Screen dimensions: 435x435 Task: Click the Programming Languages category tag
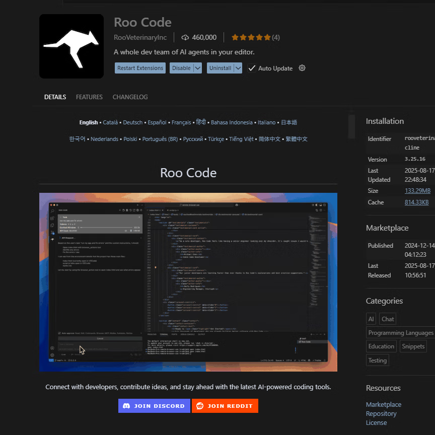click(400, 333)
